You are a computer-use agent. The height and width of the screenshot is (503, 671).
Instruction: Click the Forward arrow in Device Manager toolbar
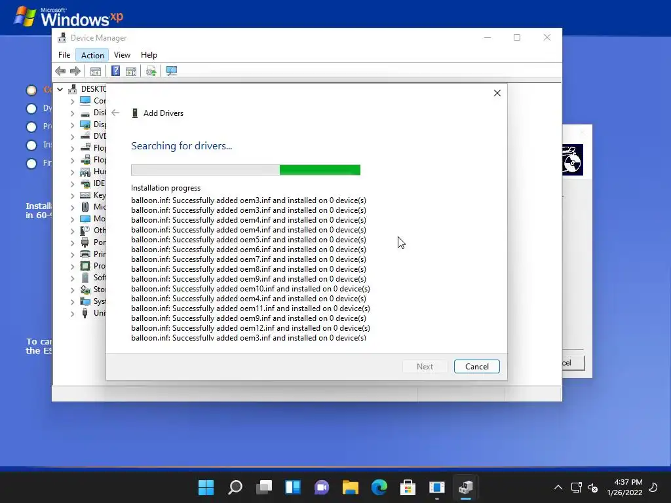[x=75, y=71]
